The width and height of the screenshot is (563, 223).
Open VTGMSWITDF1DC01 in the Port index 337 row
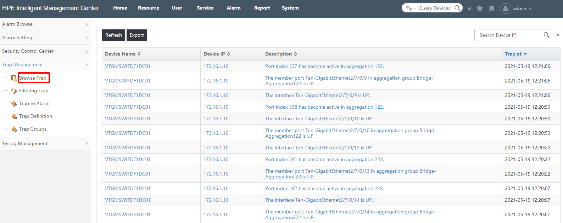tap(128, 66)
